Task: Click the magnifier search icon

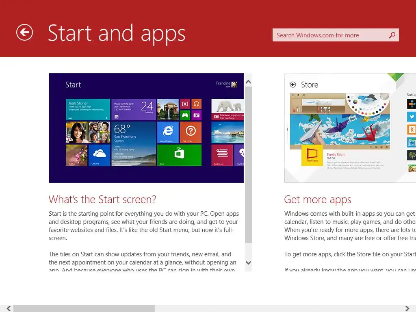Action: pos(392,35)
